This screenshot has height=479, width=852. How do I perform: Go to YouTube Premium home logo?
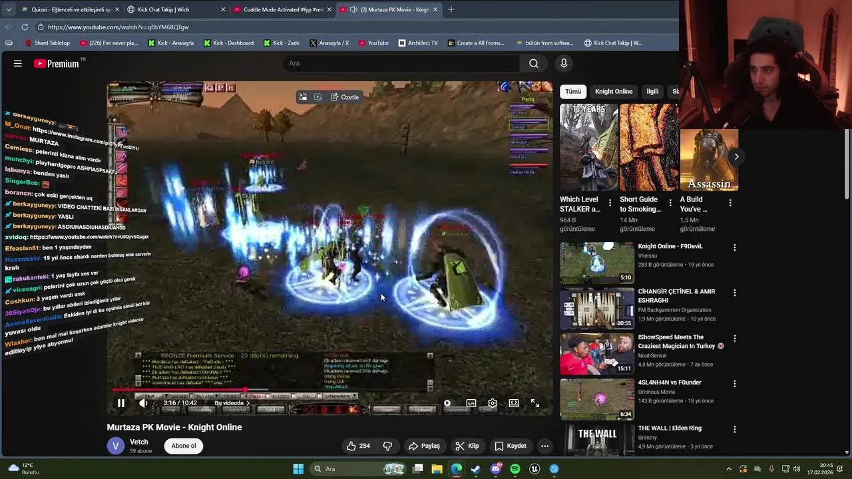pyautogui.click(x=57, y=63)
